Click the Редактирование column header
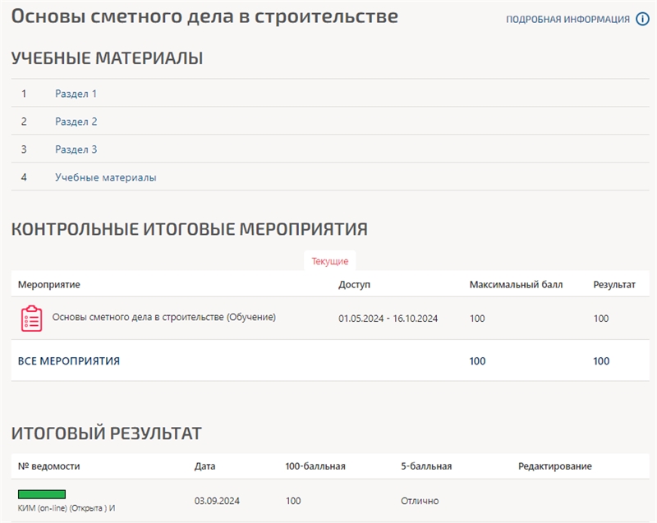657x523 pixels. point(555,466)
